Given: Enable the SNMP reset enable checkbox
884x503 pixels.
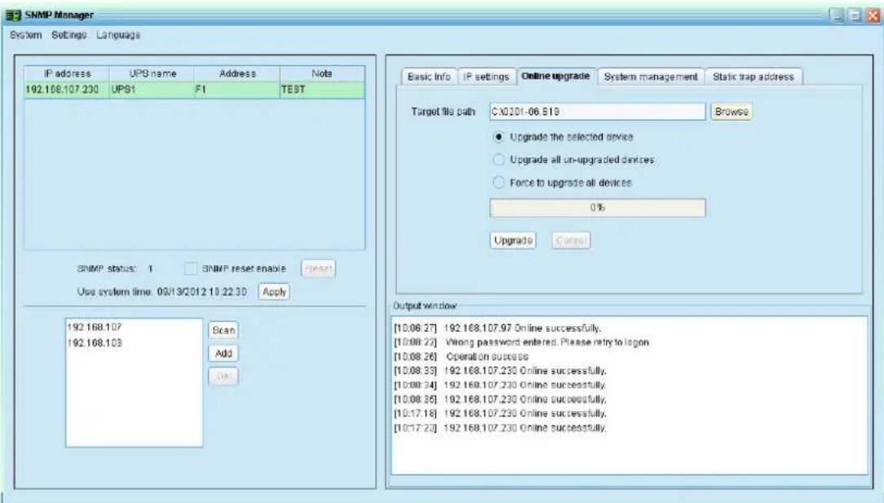Looking at the screenshot, I should coord(191,269).
